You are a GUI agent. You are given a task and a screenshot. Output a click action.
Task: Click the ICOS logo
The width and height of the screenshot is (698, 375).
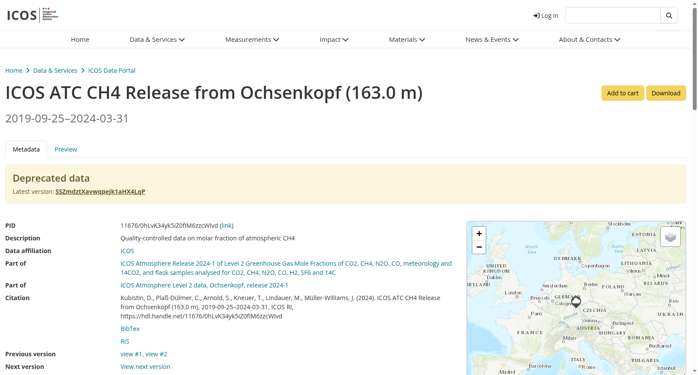click(33, 15)
